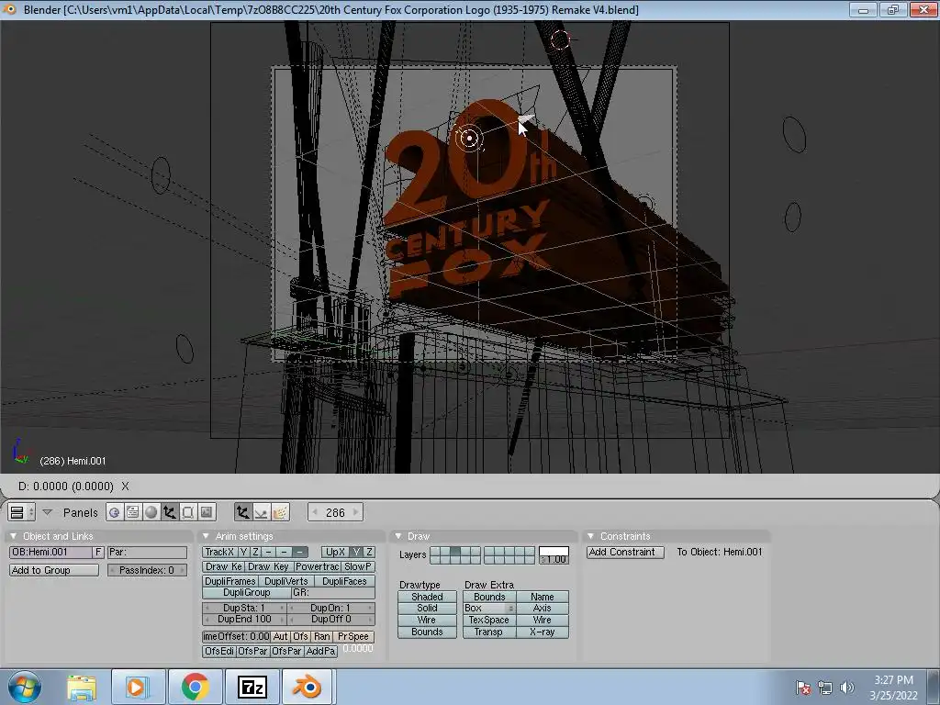Enable DupliFaces
This screenshot has width=940, height=705.
point(344,581)
